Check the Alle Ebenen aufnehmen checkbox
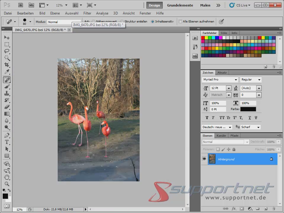284x213 pixels. tap(180, 21)
